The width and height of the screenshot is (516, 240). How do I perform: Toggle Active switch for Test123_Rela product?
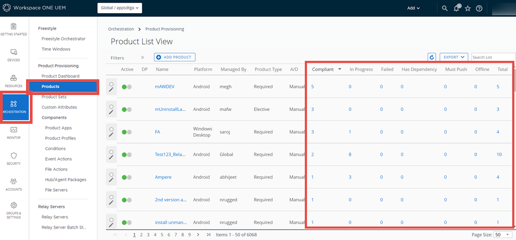pos(126,154)
